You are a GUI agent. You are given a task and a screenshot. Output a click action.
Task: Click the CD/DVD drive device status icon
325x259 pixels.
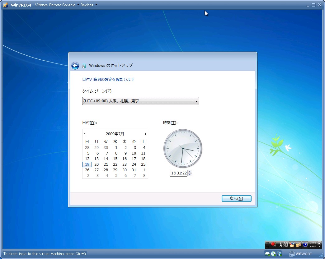click(273, 254)
